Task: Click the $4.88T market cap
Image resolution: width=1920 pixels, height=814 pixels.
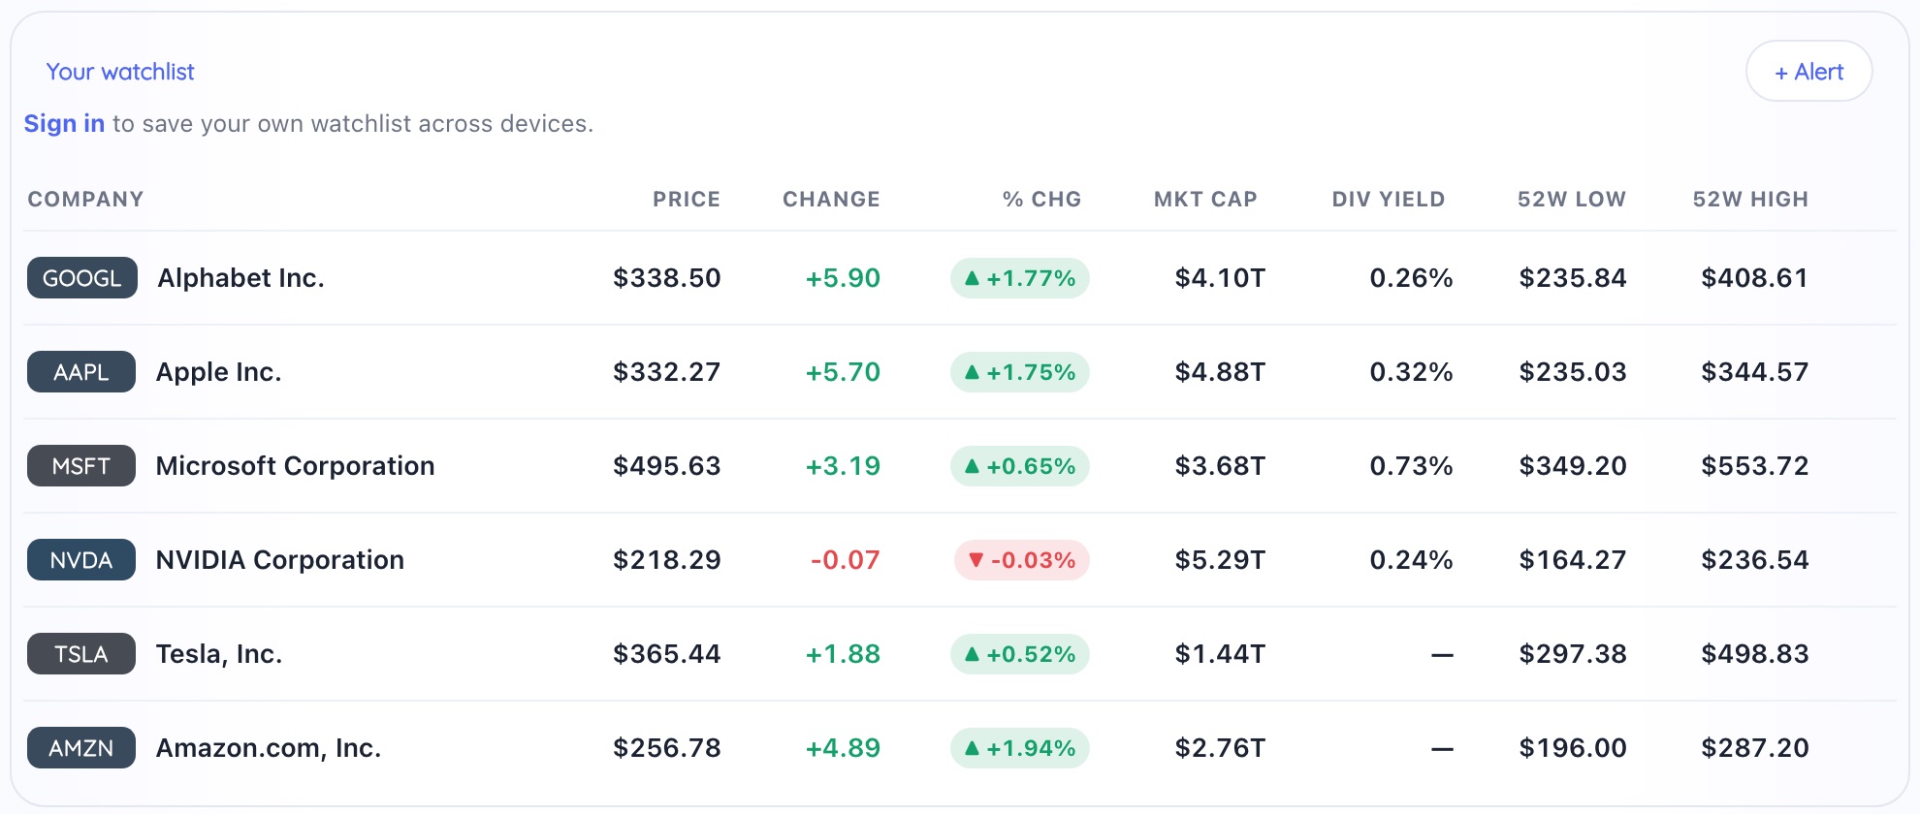Action: [x=1221, y=372]
